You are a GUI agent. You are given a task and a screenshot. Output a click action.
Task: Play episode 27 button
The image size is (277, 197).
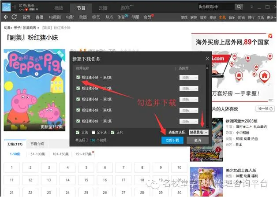pos(124,193)
